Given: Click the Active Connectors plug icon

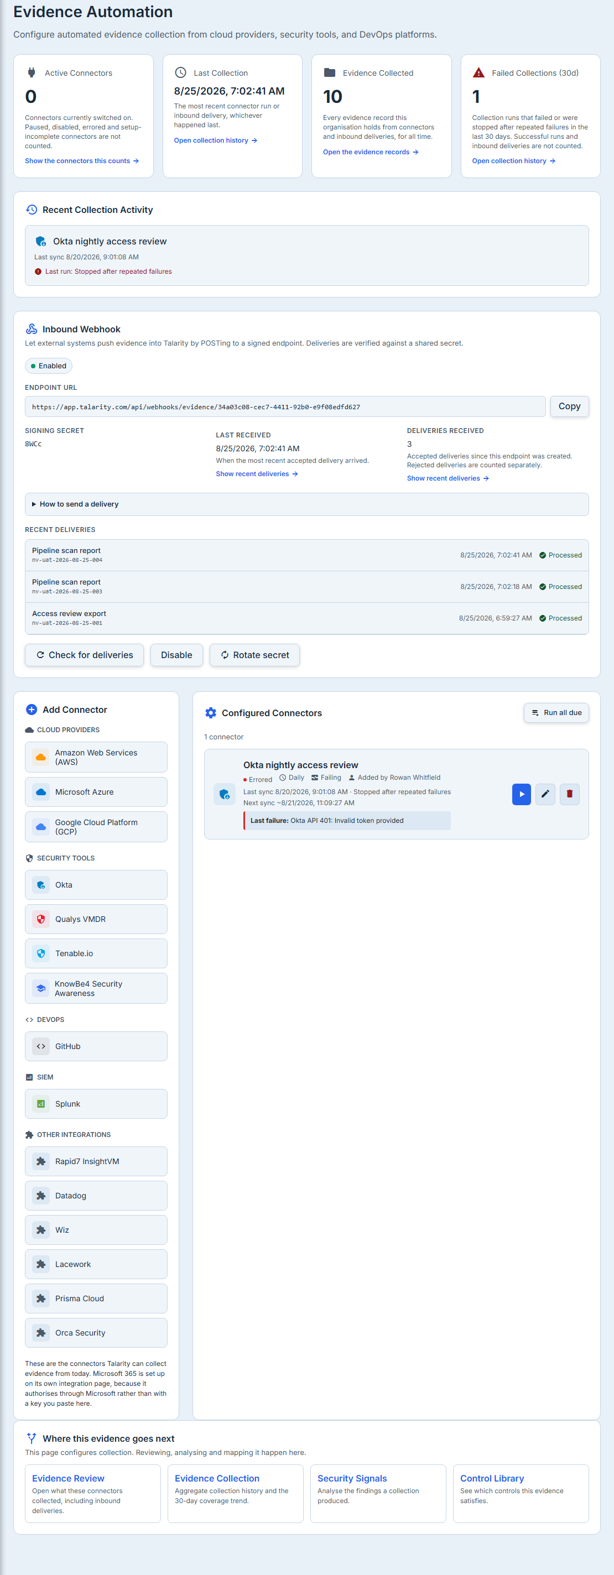Looking at the screenshot, I should coord(31,73).
